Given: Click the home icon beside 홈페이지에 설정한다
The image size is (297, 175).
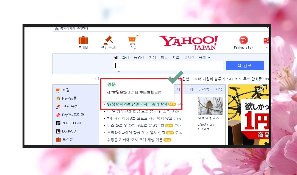Looking at the screenshot, I should click(57, 29).
